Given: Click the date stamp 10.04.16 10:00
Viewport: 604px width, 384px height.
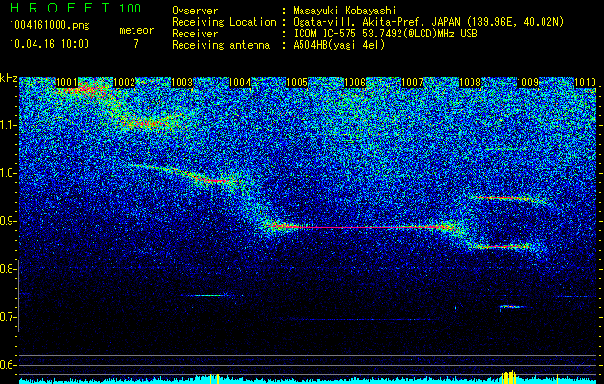Looking at the screenshot, I should pos(49,44).
